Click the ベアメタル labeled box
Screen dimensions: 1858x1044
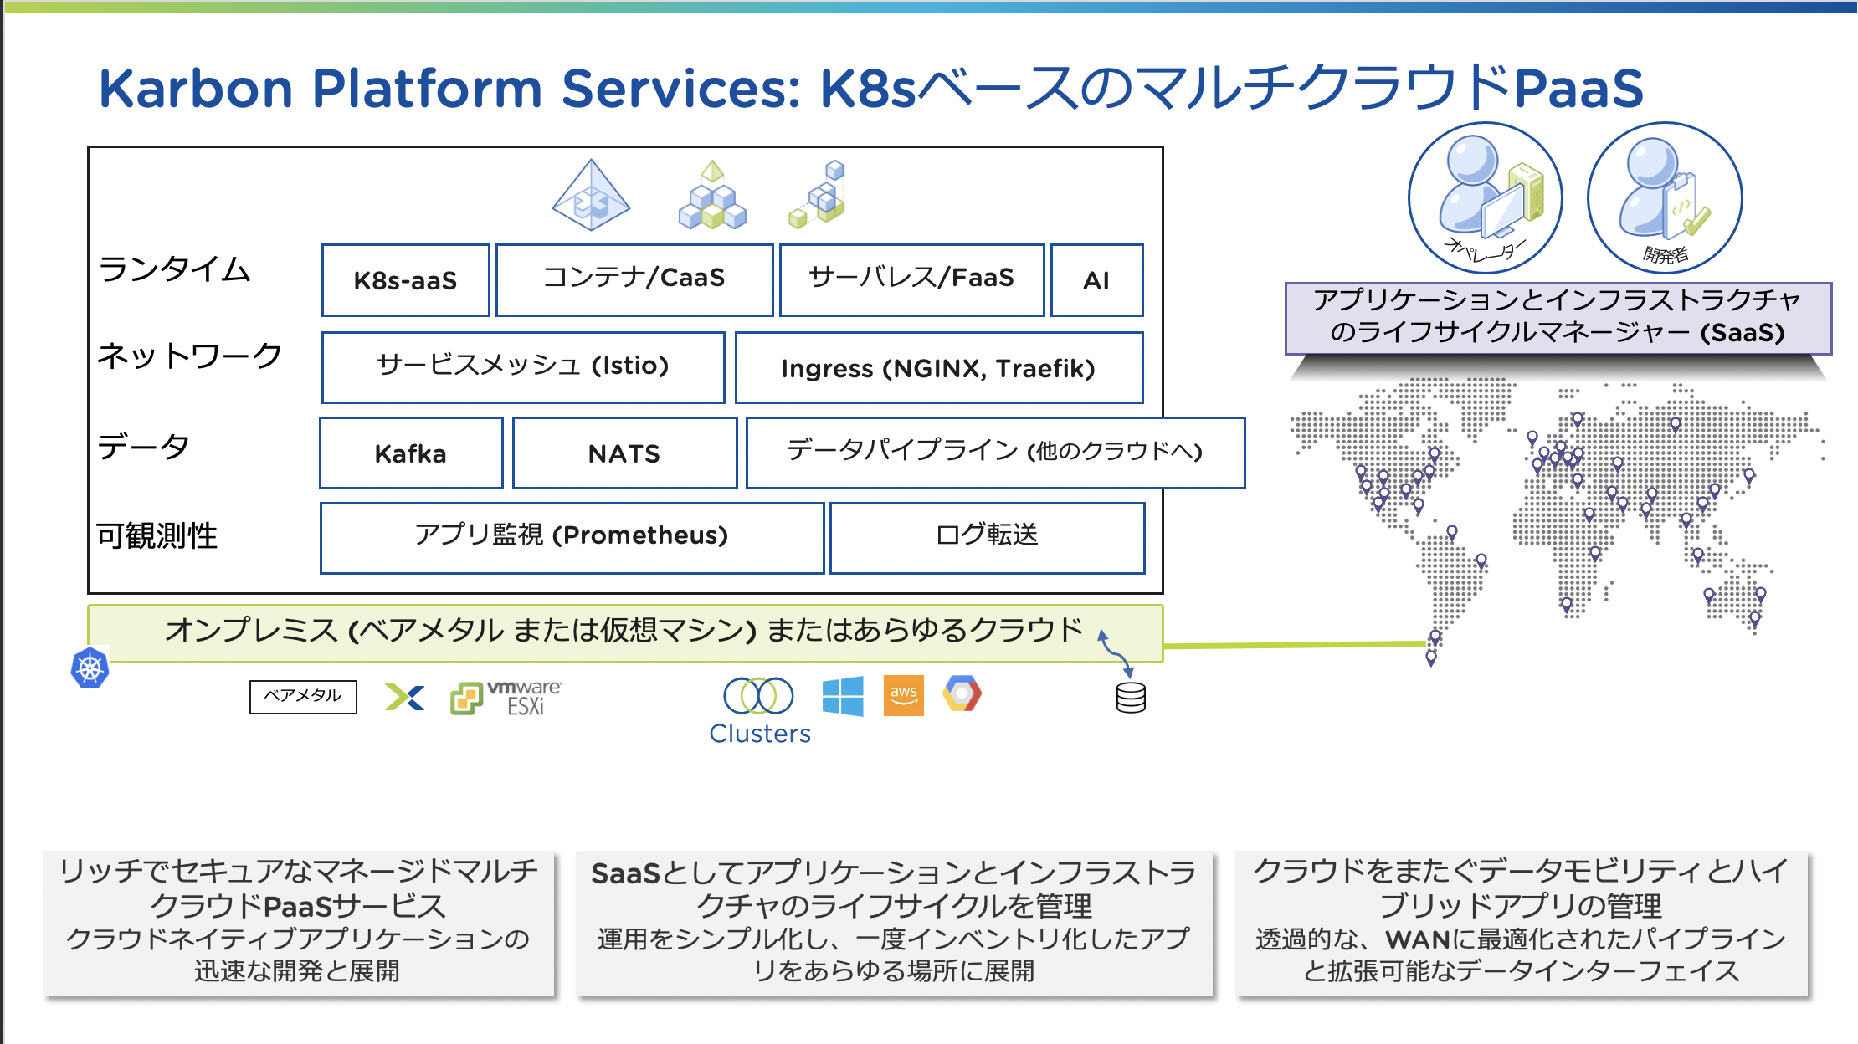pyautogui.click(x=303, y=695)
